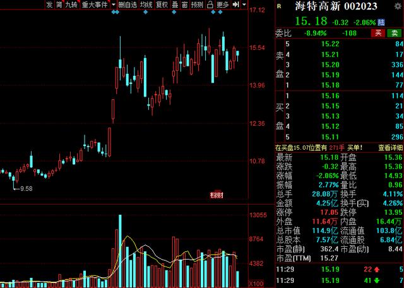The image size is (404, 288).
Task: Click the 13055 volume axis label
Action: 258,215
